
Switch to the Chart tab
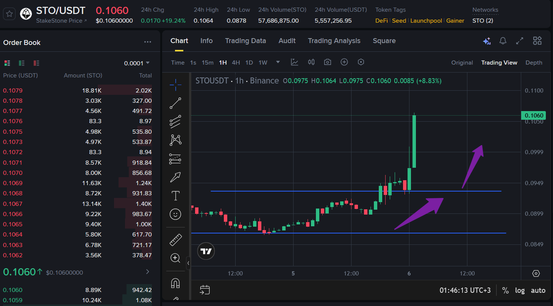click(179, 41)
